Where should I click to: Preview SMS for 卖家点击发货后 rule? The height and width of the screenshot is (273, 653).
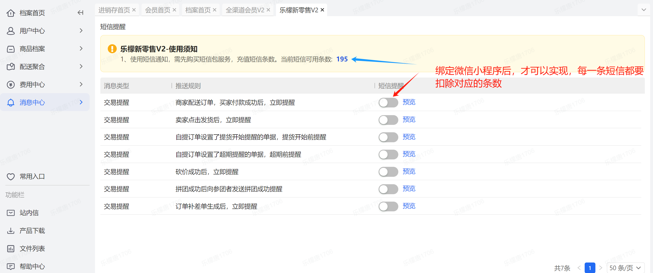pos(409,119)
